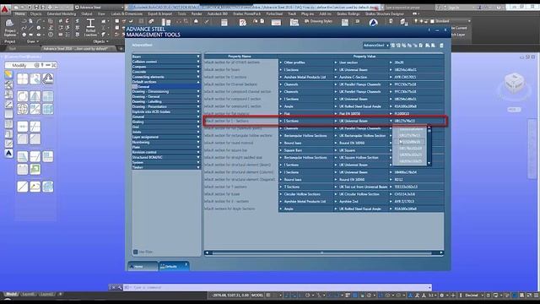Click the scroll-up arrow of the open size list

click(x=429, y=128)
